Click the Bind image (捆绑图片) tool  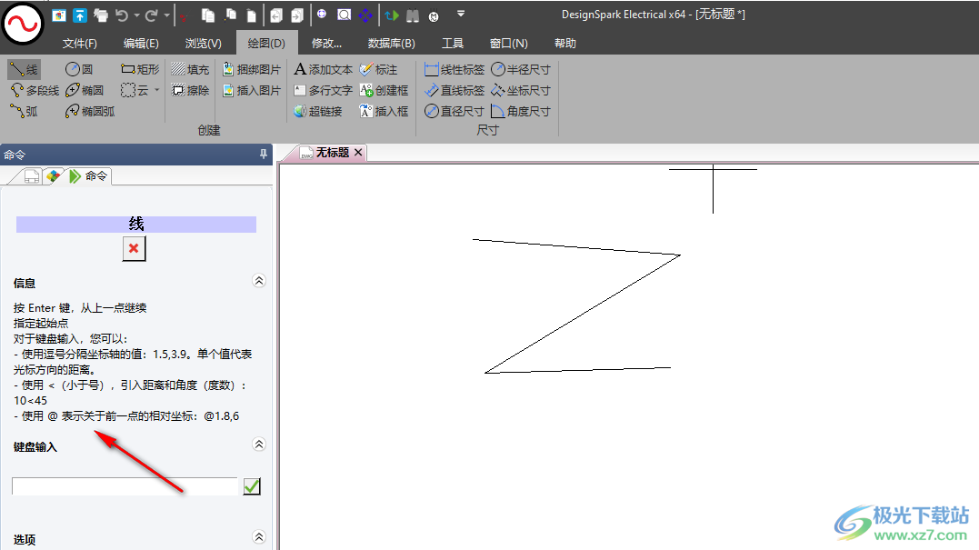252,69
